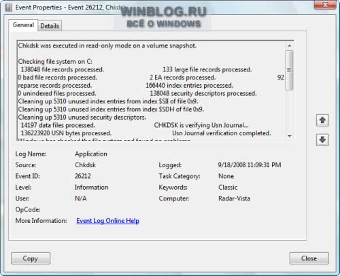Screen dimensions: 340x276
Task: Close the event properties dialog
Action: 309,258
